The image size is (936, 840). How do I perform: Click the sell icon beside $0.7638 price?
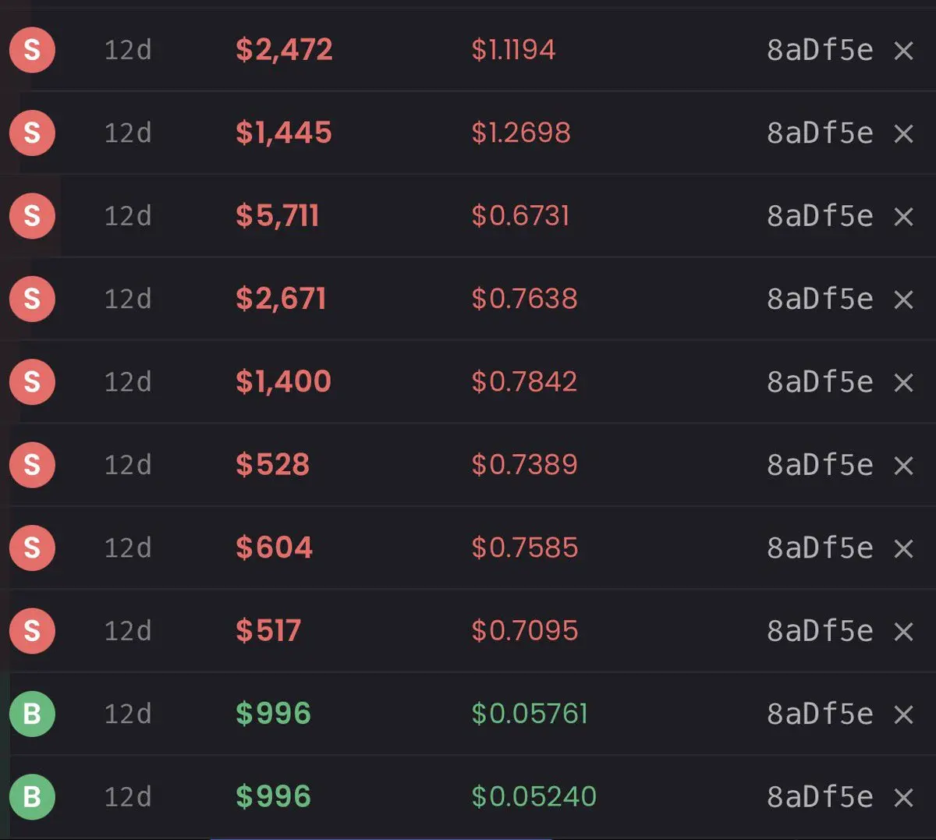tap(32, 299)
